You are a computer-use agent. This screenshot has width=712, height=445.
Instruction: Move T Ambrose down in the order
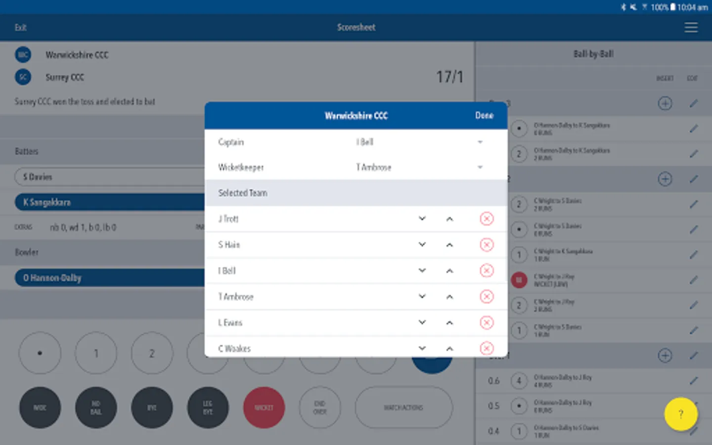click(x=422, y=296)
